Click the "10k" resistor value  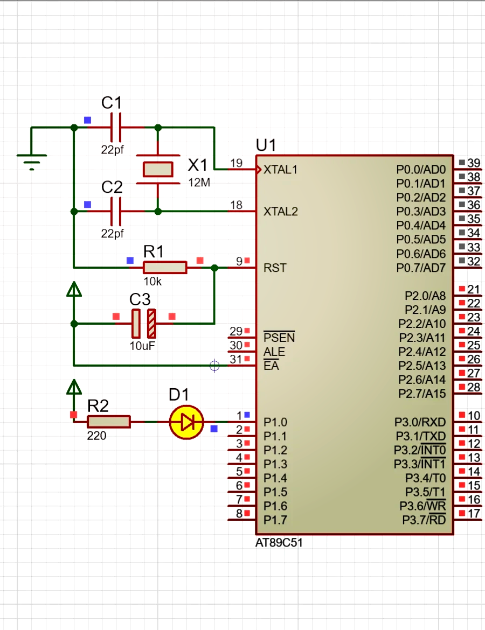click(x=153, y=282)
